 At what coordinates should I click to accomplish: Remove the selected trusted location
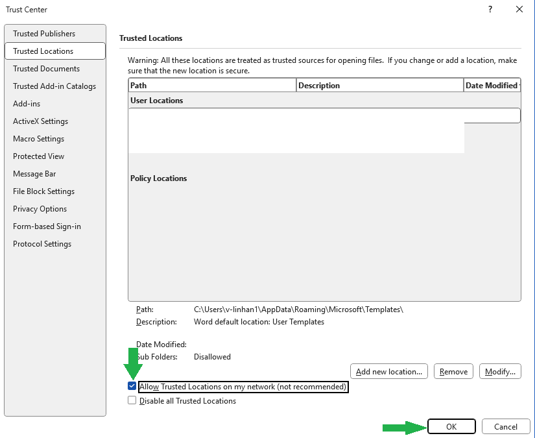[x=453, y=371]
